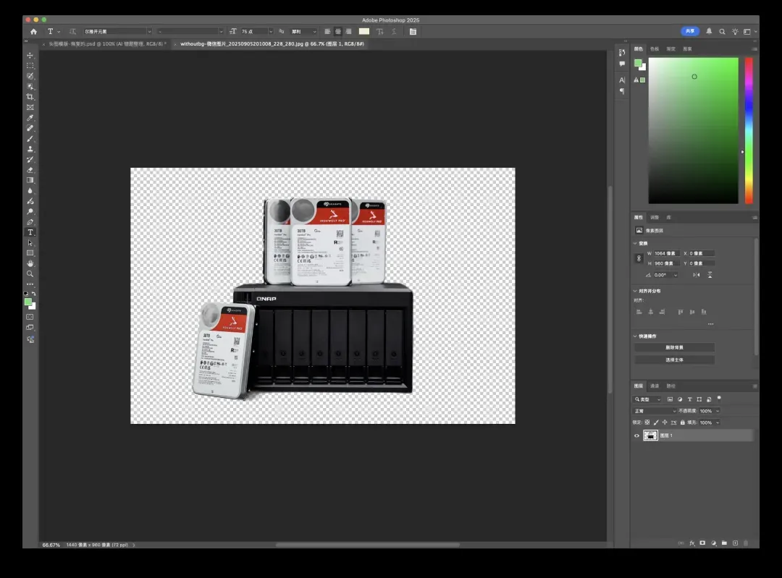Click the 删除背景 button

(674, 347)
